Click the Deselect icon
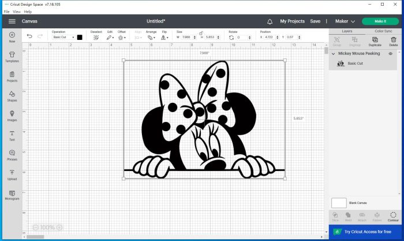 [x=96, y=38]
